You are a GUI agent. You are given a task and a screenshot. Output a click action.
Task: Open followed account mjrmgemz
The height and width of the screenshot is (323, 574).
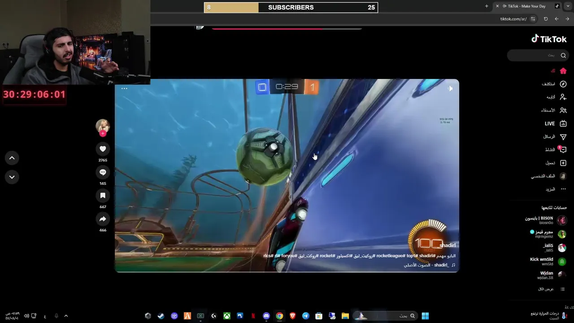click(548, 234)
